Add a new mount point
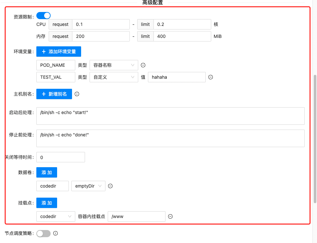Screen dimensions: 317x243 (x=47, y=203)
